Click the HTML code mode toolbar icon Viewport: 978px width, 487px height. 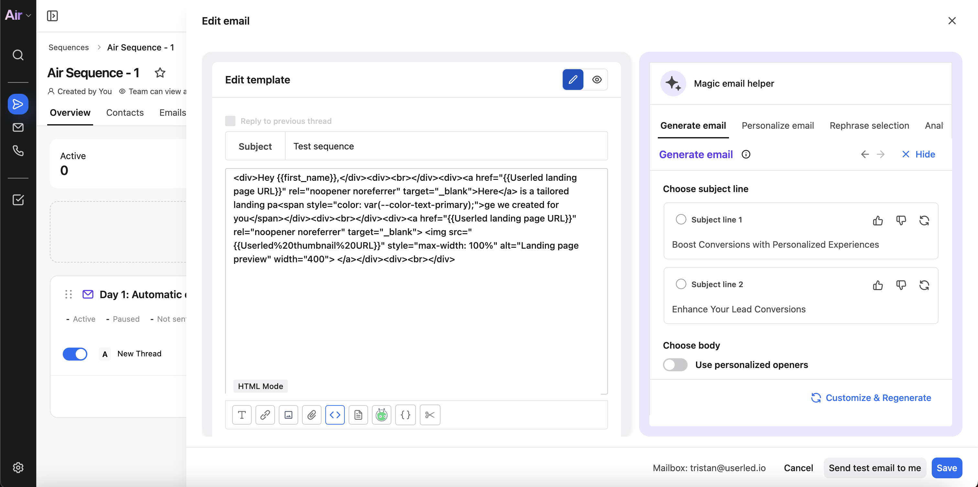pos(335,415)
